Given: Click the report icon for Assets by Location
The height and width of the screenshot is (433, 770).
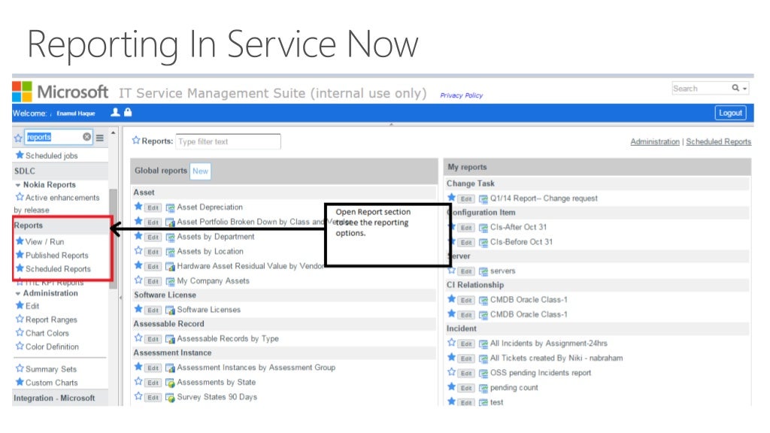Looking at the screenshot, I should click(x=170, y=252).
